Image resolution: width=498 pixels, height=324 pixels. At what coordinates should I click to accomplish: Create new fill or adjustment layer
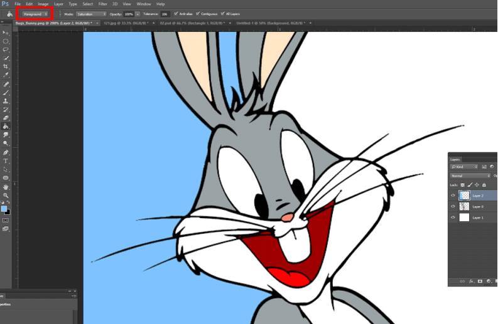(x=489, y=281)
